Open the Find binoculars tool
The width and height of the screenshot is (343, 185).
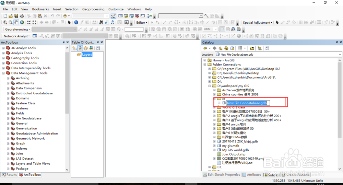click(101, 22)
